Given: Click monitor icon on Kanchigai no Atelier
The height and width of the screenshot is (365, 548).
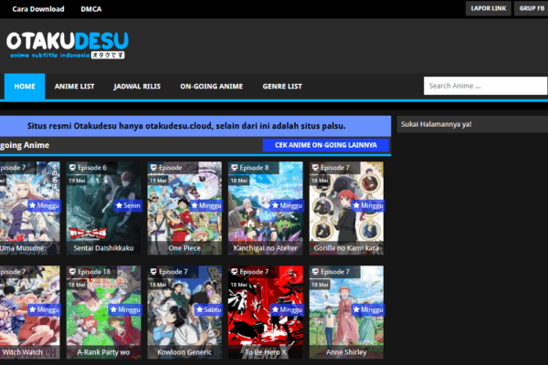Looking at the screenshot, I should (x=234, y=168).
